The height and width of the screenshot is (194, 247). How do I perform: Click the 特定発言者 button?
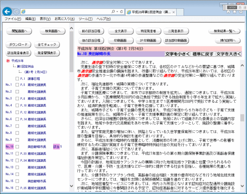point(148,31)
